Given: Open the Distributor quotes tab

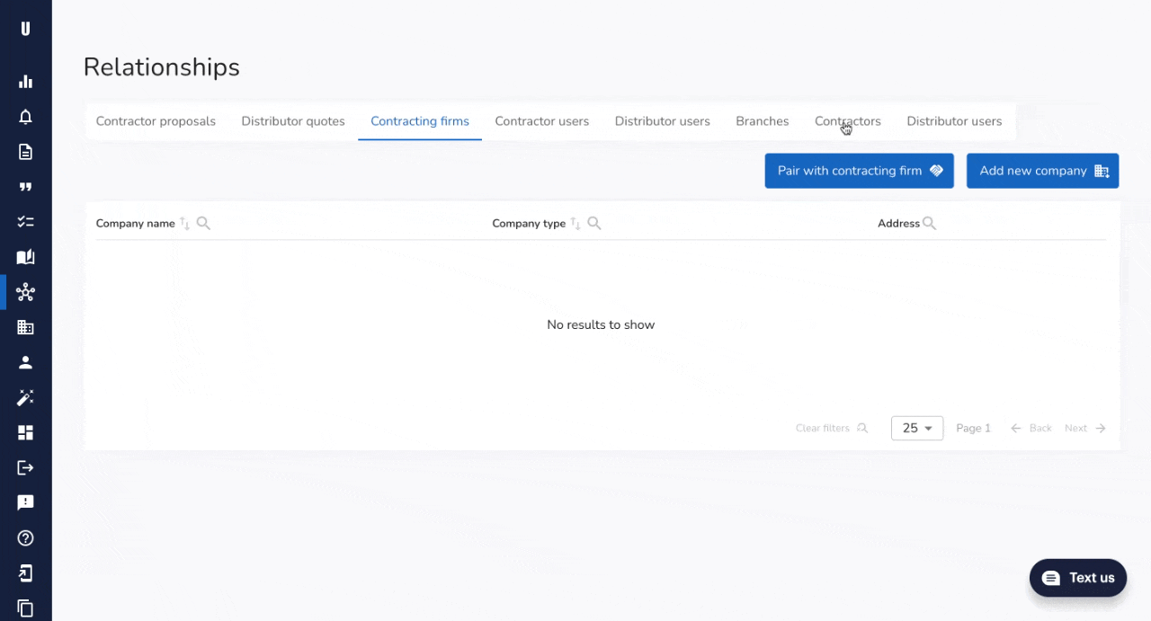Looking at the screenshot, I should pyautogui.click(x=293, y=121).
